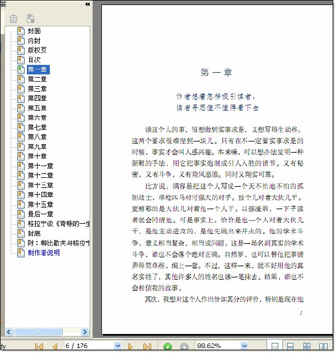This screenshot has height=353, width=336.
Task: Jump to 第十四章 bookmark
Action: [40, 195]
